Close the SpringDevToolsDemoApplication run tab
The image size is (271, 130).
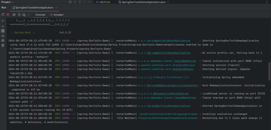pyautogui.click(x=56, y=8)
